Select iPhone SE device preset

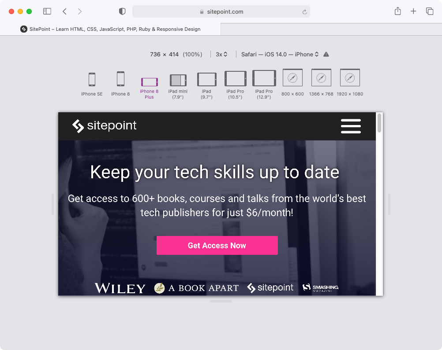click(92, 84)
